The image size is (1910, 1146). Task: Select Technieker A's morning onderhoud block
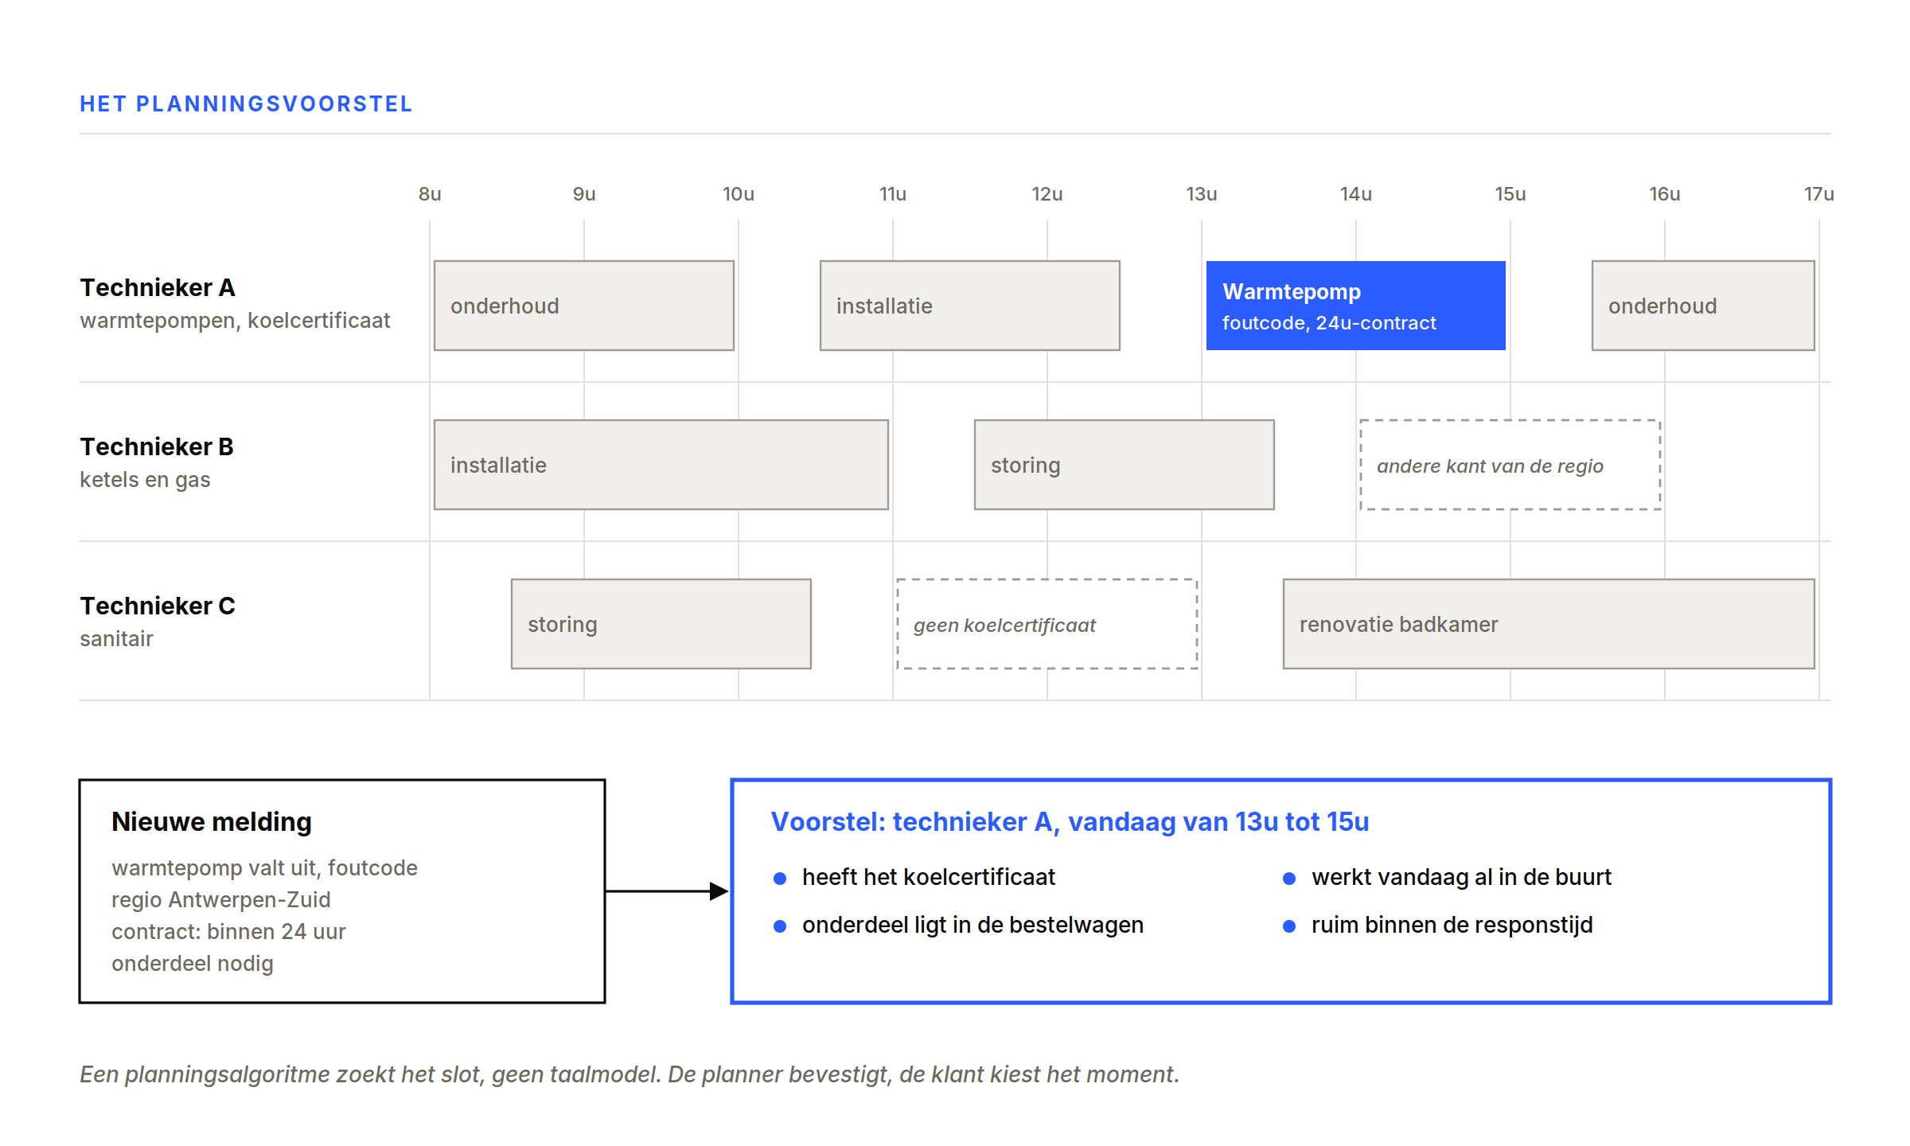click(583, 306)
